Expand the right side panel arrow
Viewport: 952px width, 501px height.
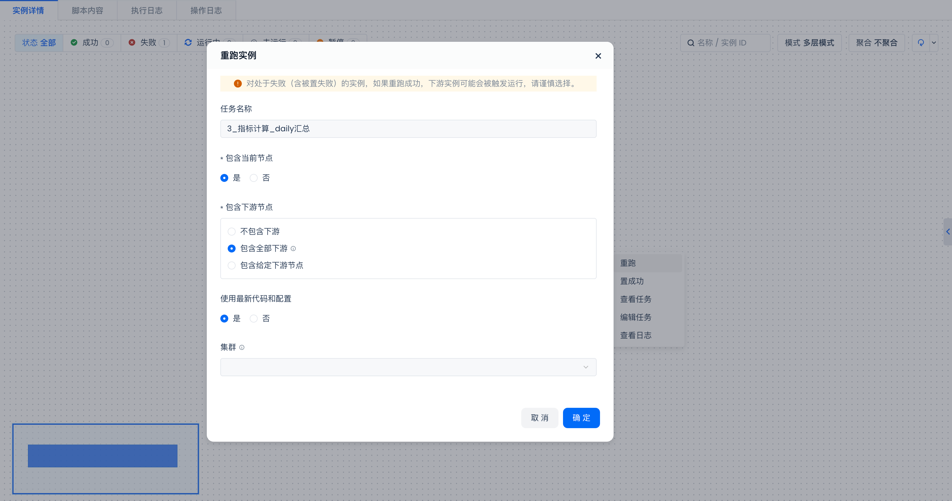click(x=947, y=232)
